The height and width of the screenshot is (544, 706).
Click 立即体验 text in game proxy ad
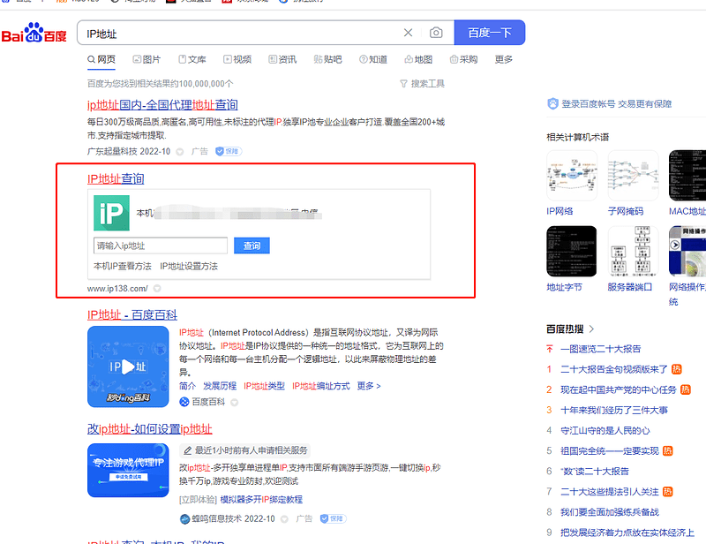coord(198,500)
